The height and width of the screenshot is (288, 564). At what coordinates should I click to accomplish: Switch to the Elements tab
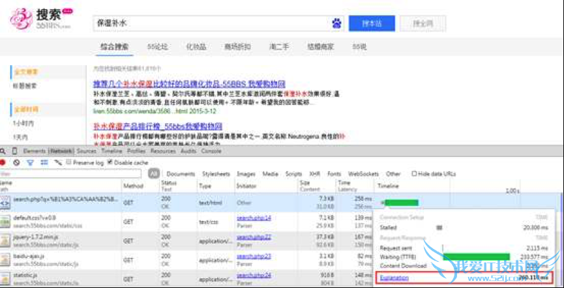click(34, 151)
